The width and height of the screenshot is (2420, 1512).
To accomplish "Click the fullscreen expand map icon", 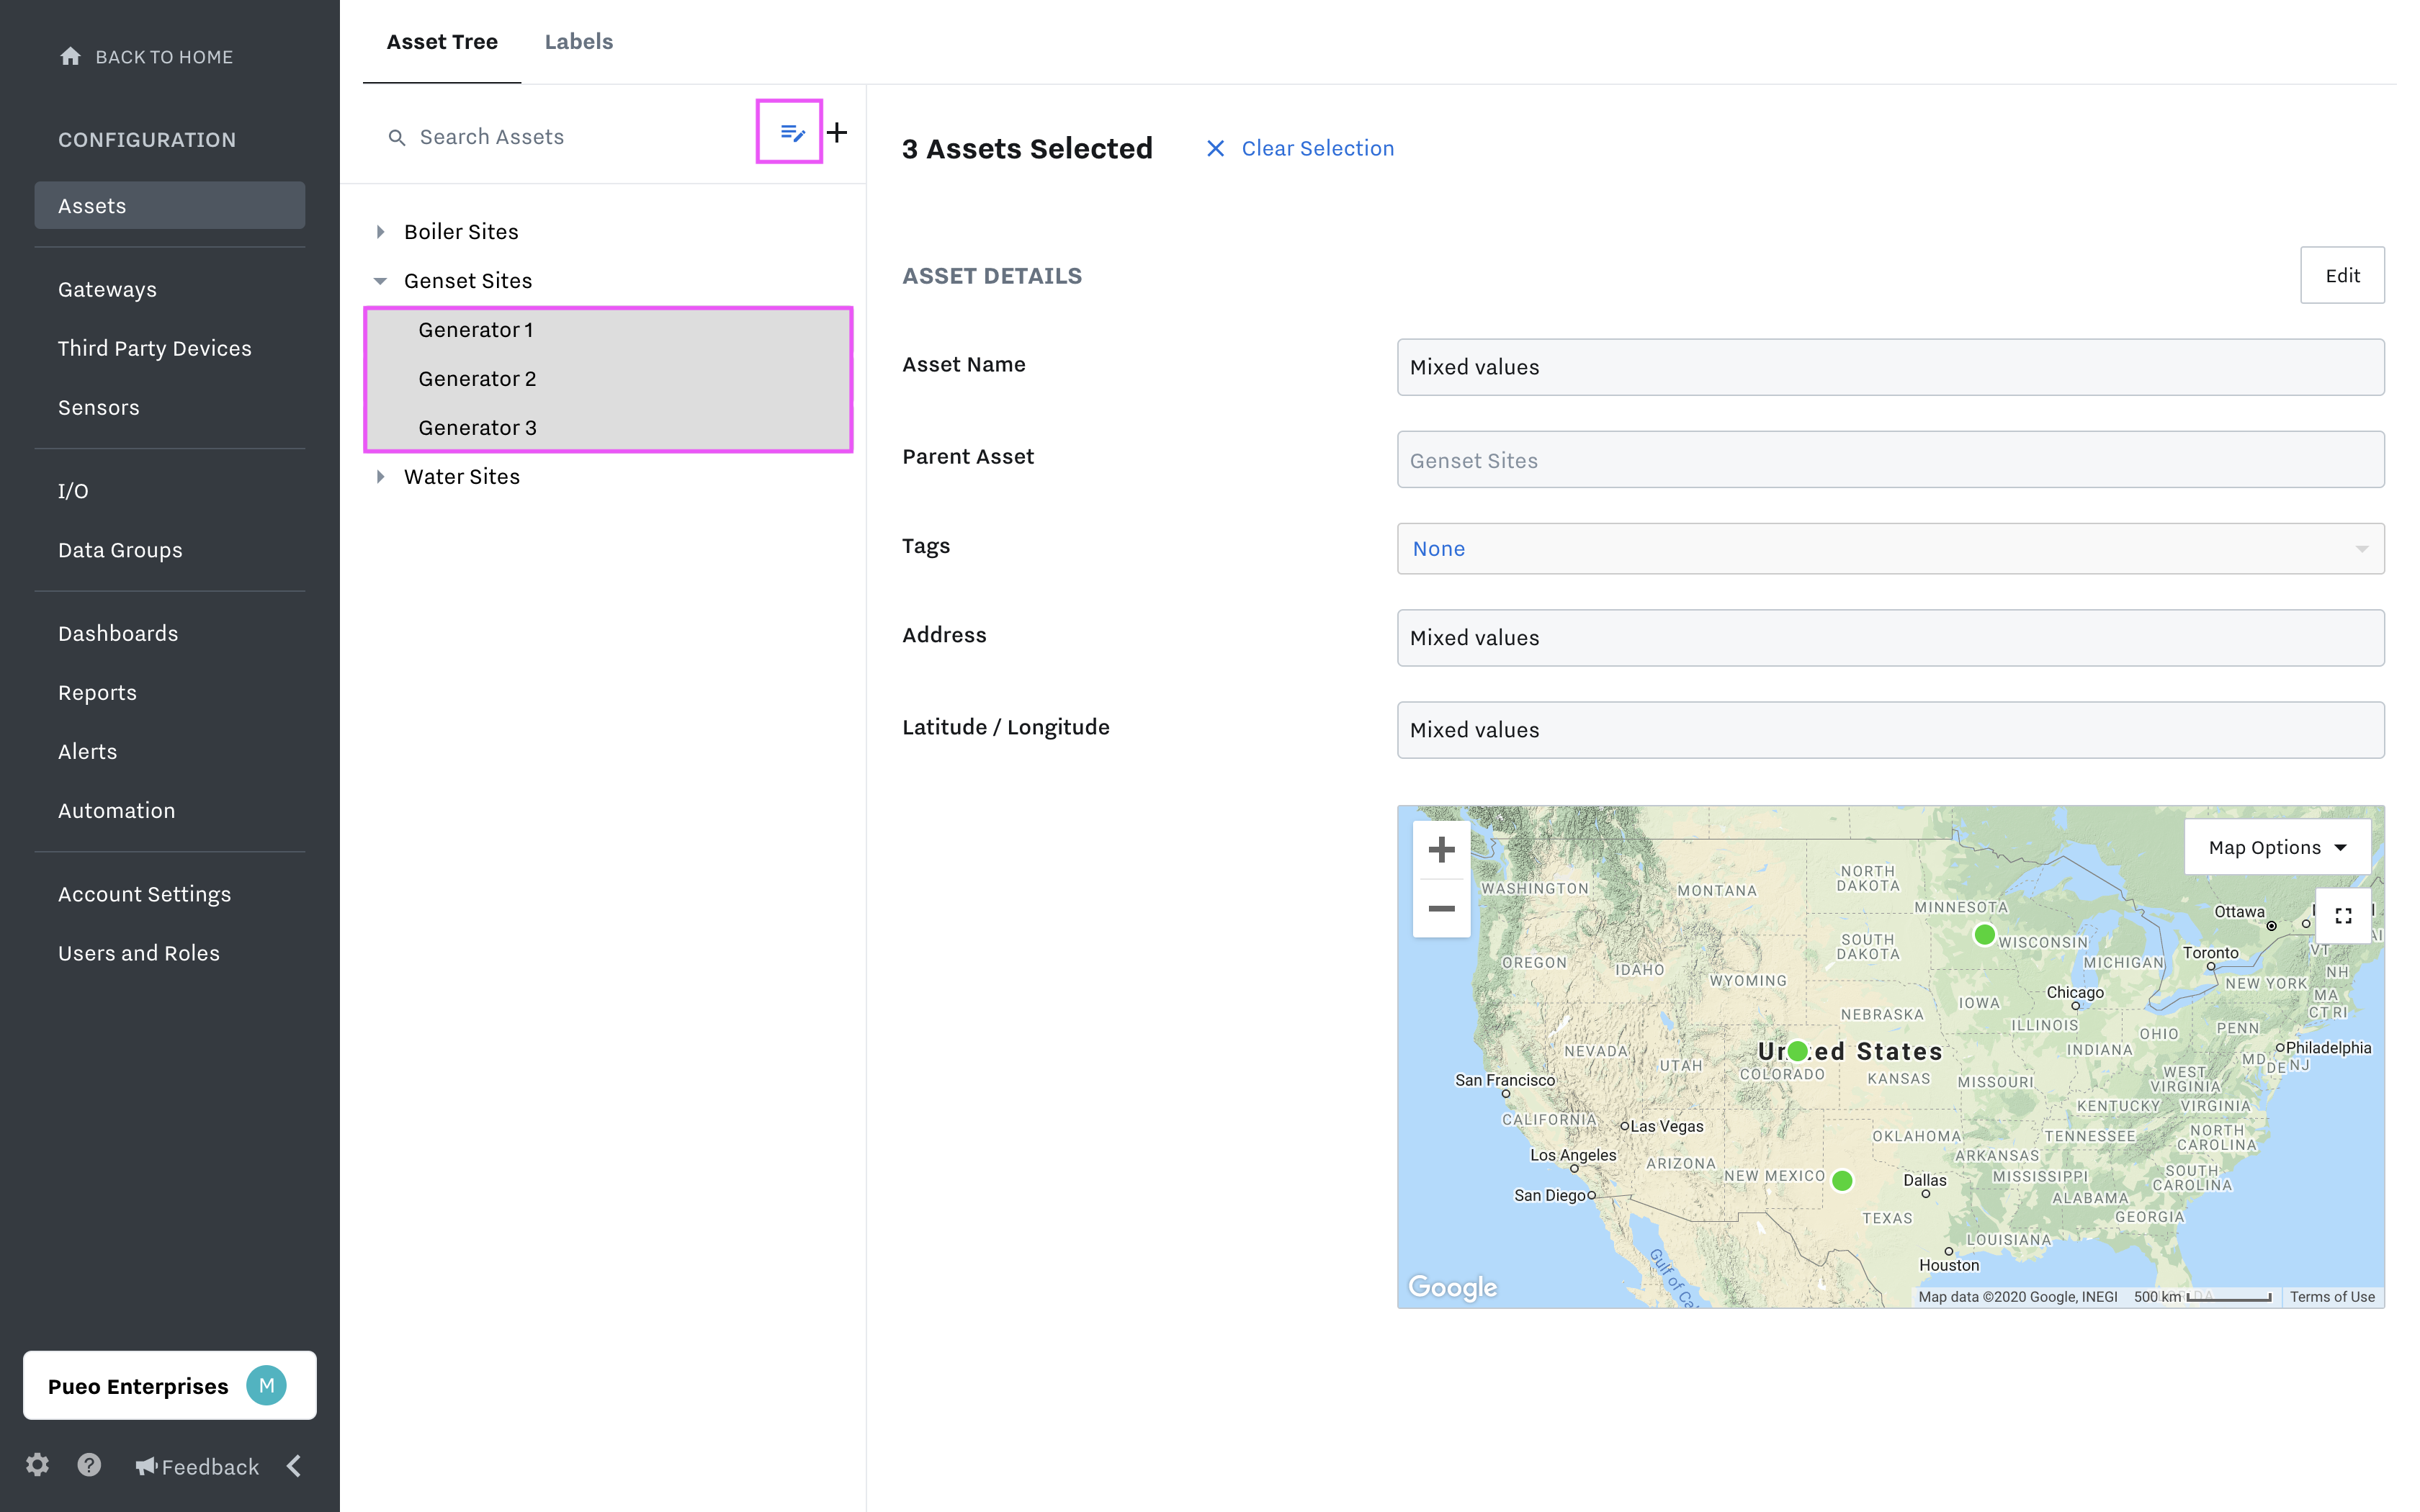I will [2345, 914].
